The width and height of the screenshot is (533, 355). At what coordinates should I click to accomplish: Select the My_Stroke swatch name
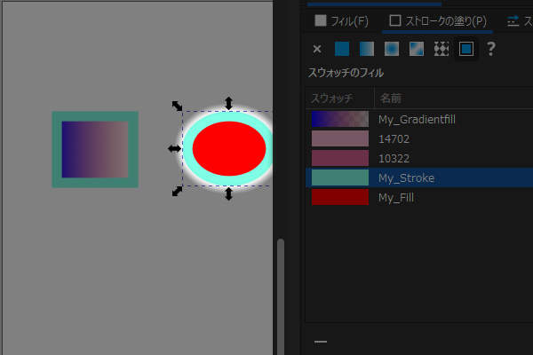coord(406,178)
